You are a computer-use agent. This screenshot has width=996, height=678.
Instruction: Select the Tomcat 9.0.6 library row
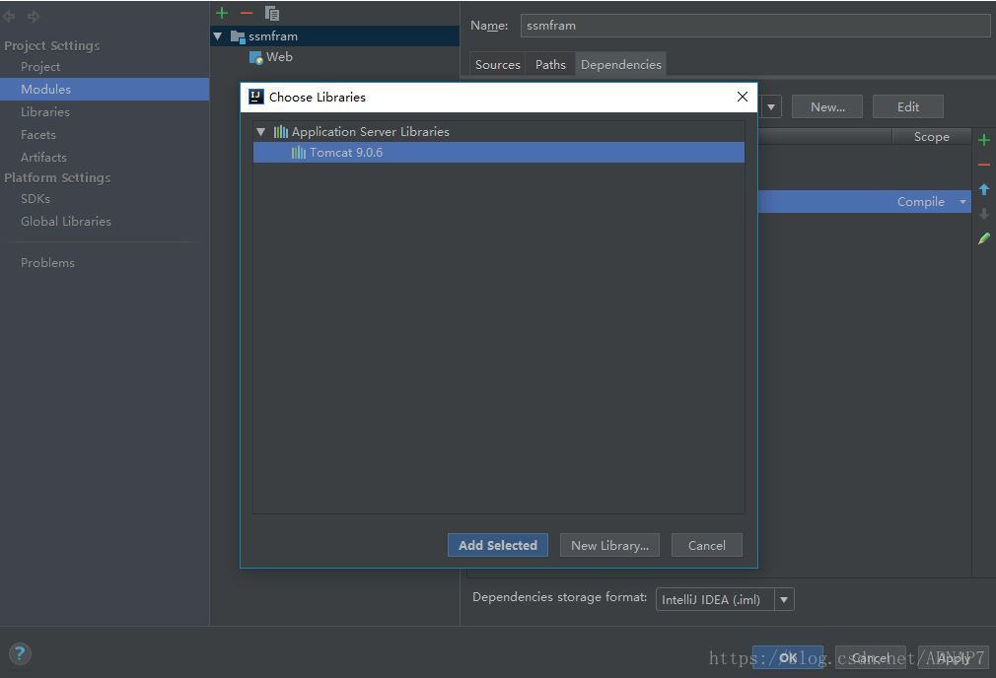(x=499, y=153)
